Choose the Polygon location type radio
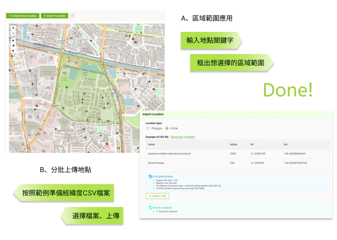This screenshot has height=240, width=337. (x=148, y=128)
